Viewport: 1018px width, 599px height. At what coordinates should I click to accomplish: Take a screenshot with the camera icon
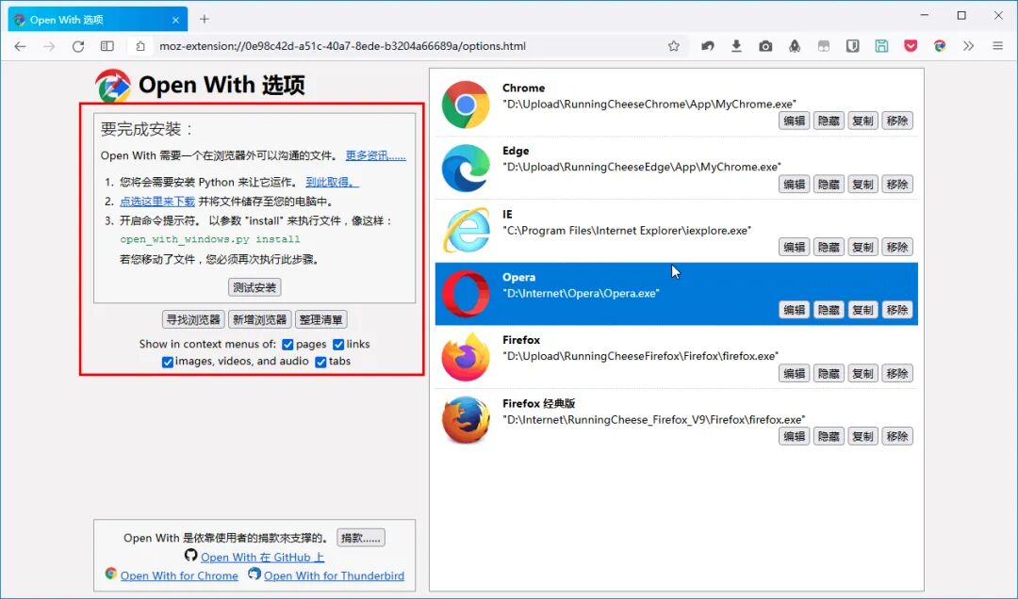point(765,46)
